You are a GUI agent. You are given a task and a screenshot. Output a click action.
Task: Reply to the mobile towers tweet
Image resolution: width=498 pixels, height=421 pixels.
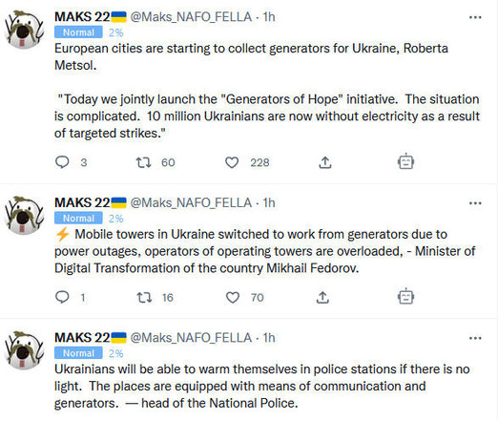click(62, 297)
